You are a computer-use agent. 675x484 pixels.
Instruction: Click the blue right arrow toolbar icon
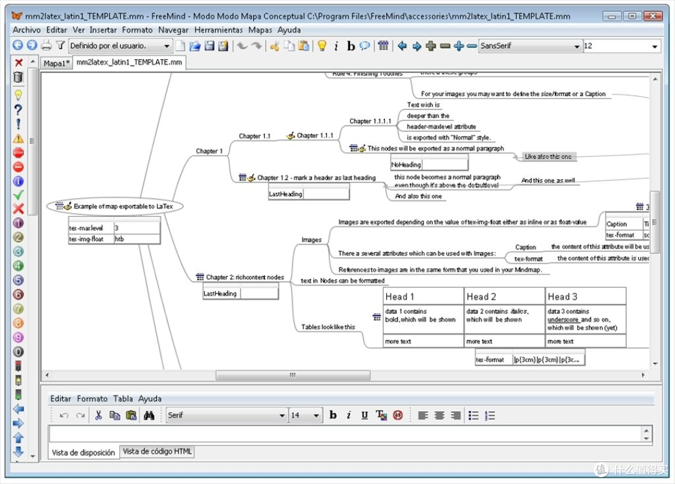point(416,46)
